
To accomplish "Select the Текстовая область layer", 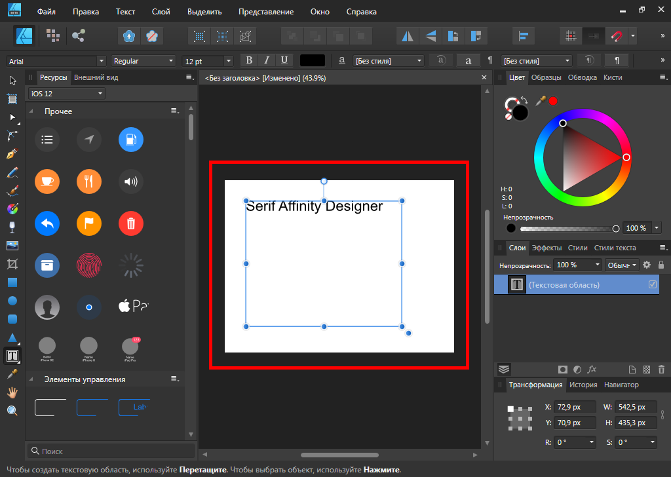I will click(564, 285).
